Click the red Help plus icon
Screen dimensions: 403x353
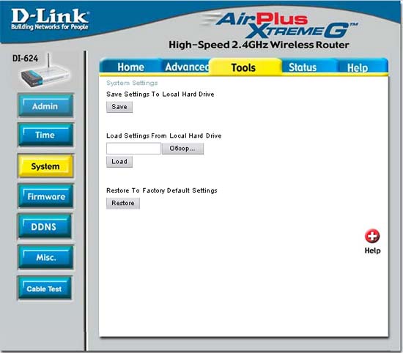tap(372, 236)
